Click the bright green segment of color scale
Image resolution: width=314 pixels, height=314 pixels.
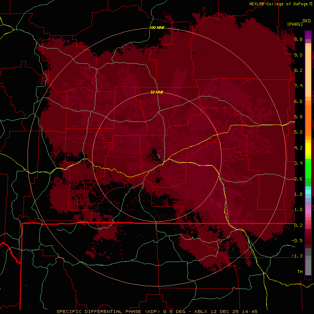coord(308,168)
